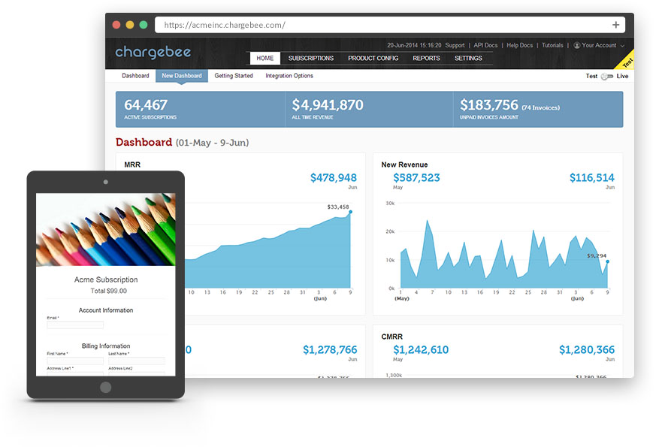The height and width of the screenshot is (447, 671).
Task: Click the CMRR Jun value $1,280,366
Action: (x=587, y=349)
